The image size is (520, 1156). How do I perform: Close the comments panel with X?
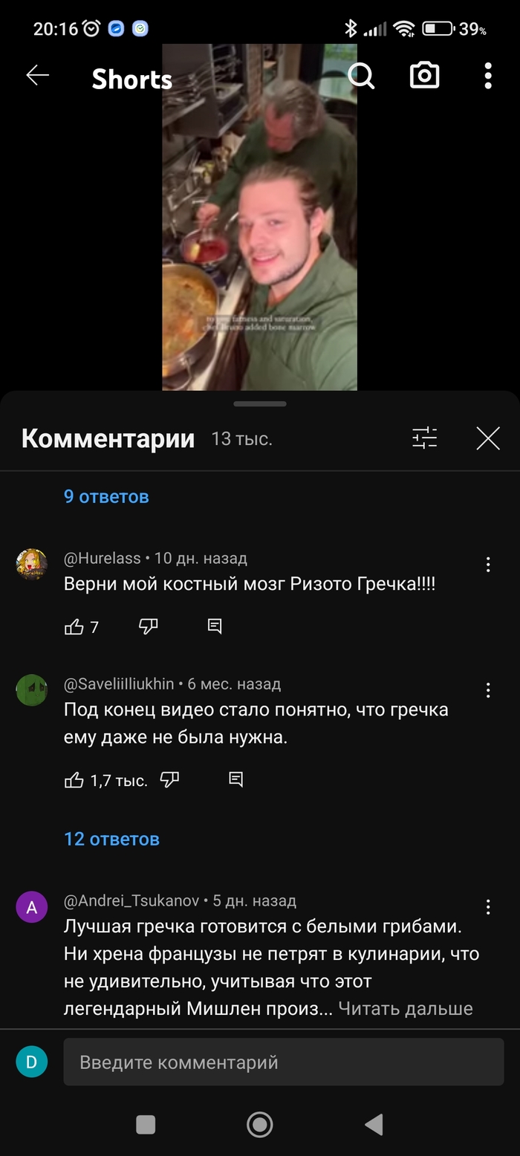click(x=488, y=438)
